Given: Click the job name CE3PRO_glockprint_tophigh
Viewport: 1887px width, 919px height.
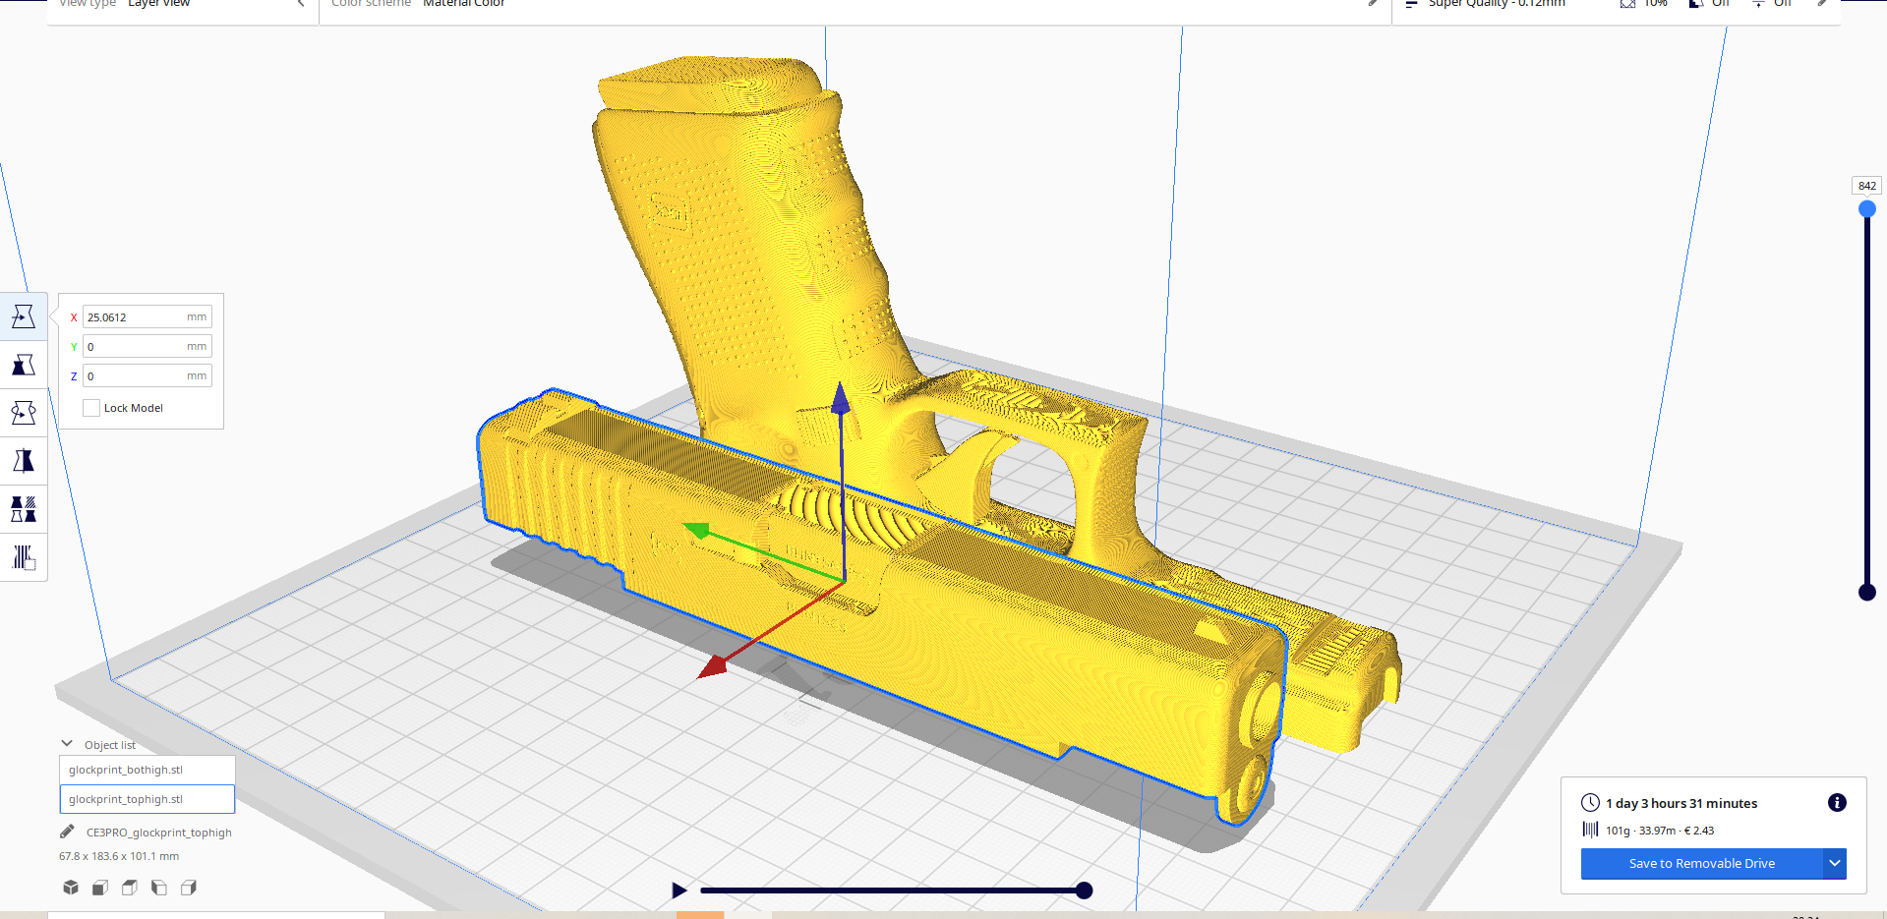Looking at the screenshot, I should tap(159, 833).
